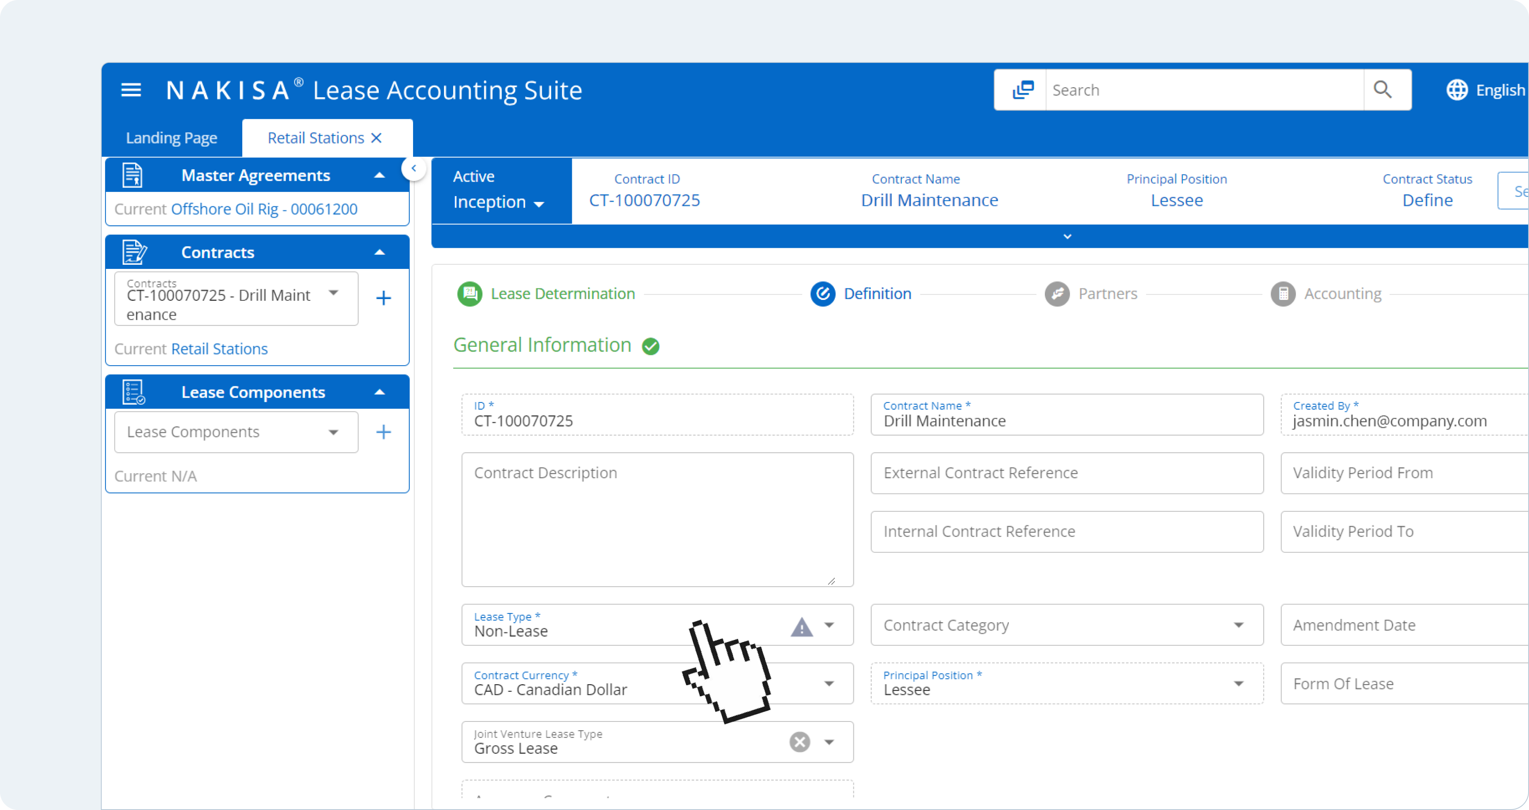1529x810 pixels.
Task: Click the General Information green checkmark
Action: pyautogui.click(x=650, y=346)
